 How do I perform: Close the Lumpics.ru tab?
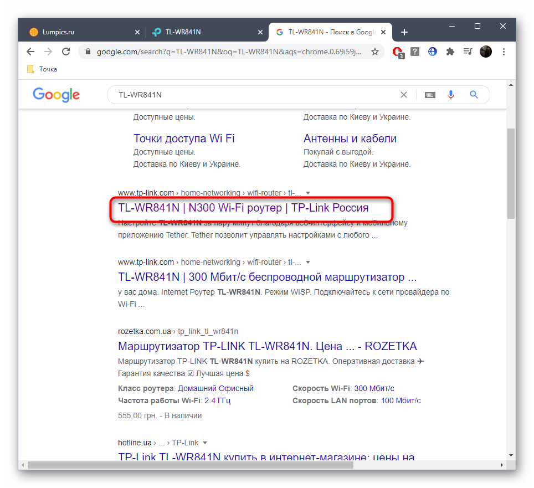pyautogui.click(x=137, y=32)
